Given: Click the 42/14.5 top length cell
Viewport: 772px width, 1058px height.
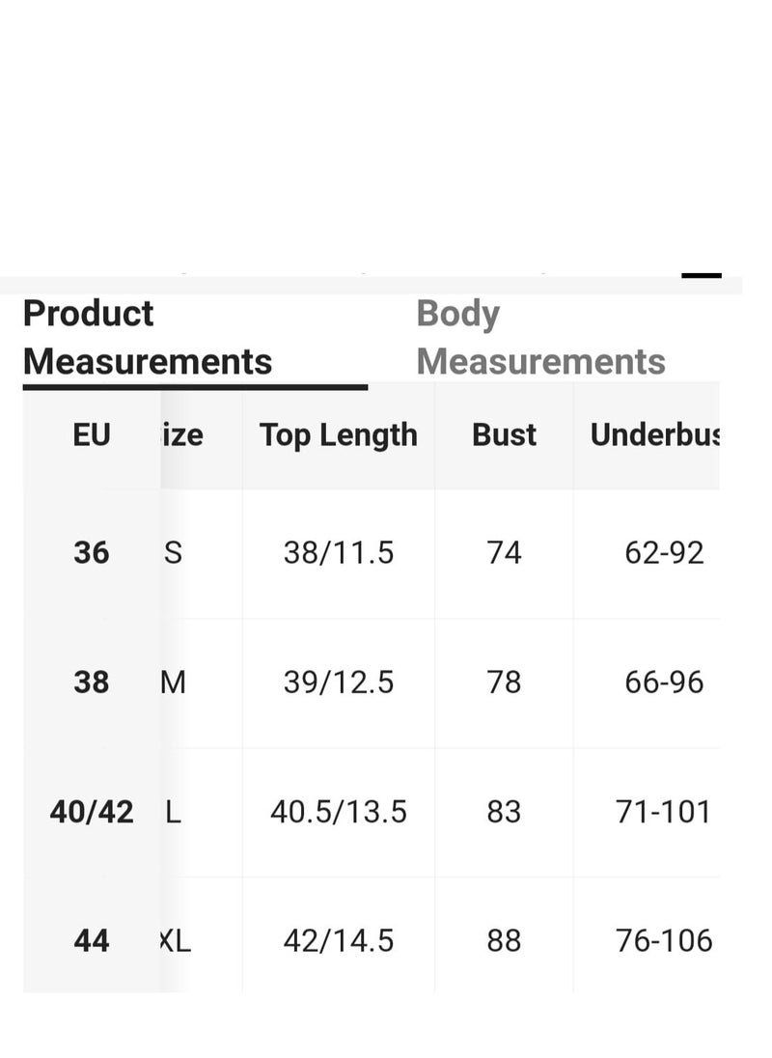Looking at the screenshot, I should tap(339, 941).
